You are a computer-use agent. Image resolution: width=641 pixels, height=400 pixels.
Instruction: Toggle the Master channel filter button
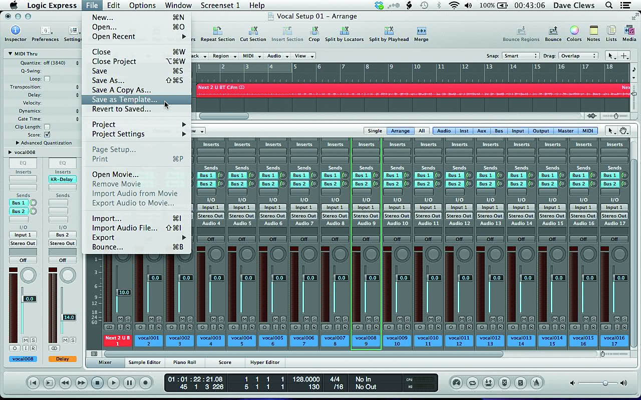[565, 131]
